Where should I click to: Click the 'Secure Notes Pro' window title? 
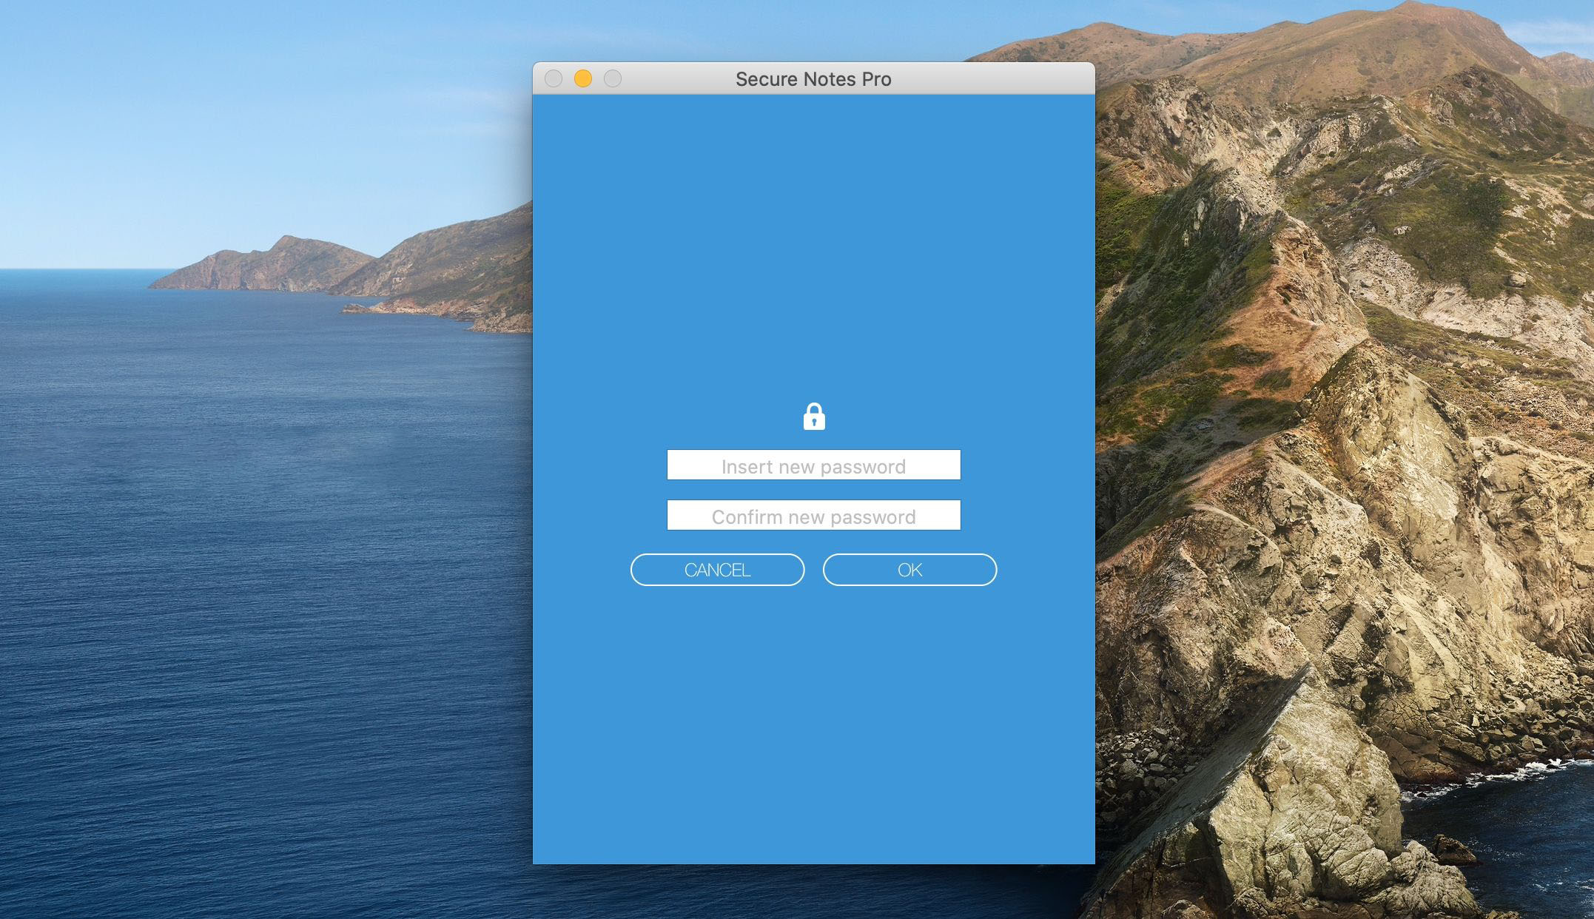813,79
